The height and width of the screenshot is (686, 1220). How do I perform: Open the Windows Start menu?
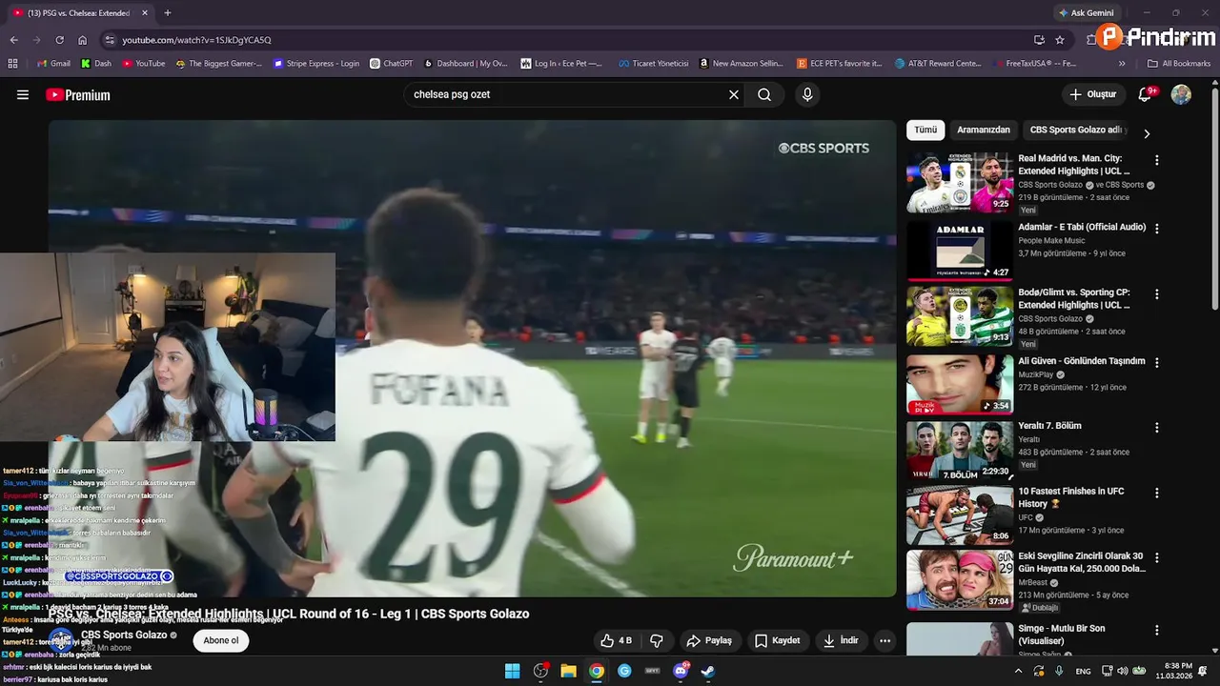coord(512,671)
